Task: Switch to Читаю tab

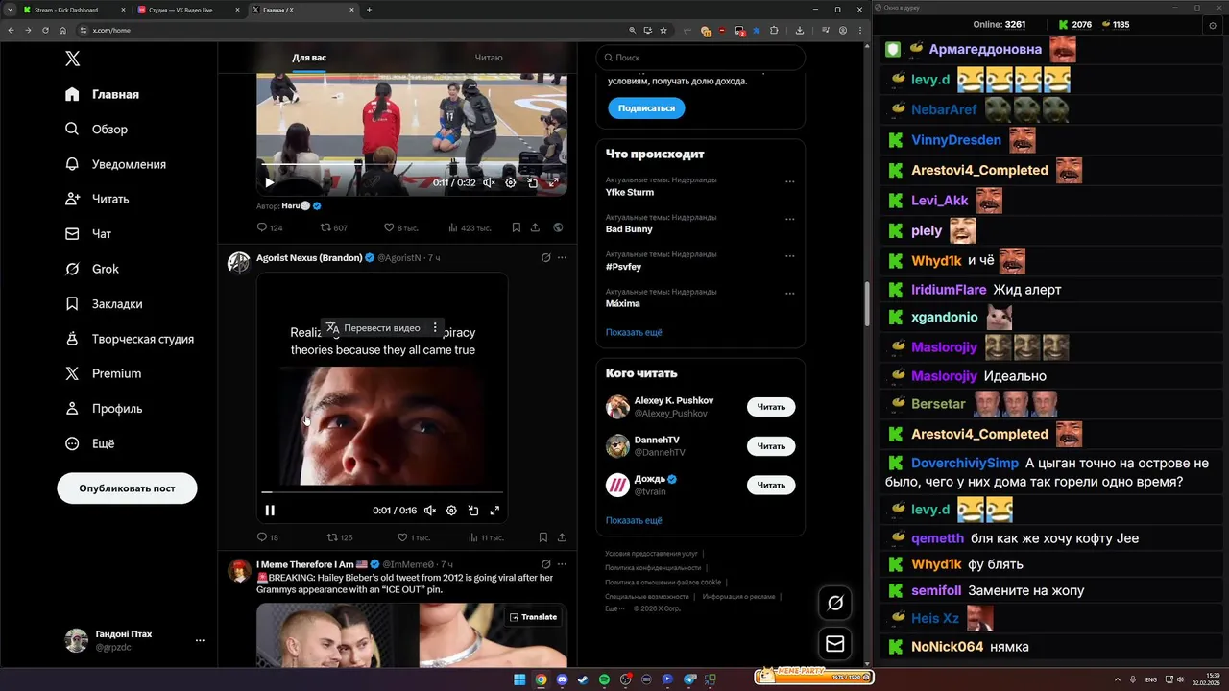Action: pyautogui.click(x=488, y=58)
